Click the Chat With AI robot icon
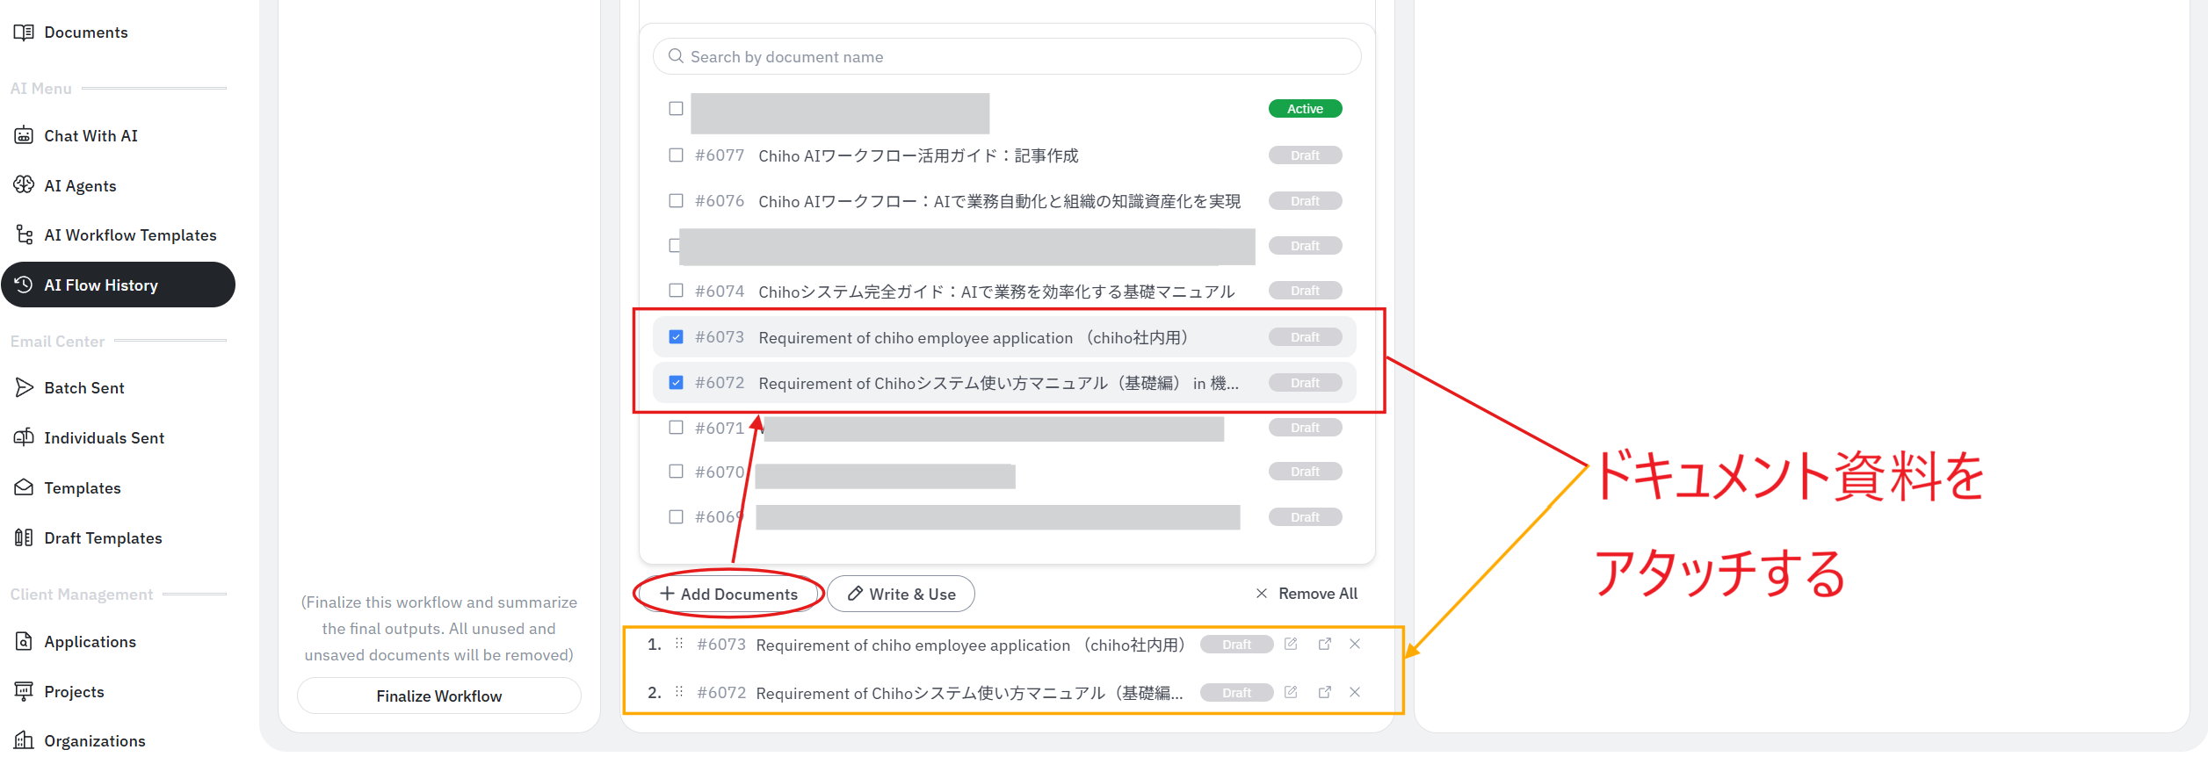The width and height of the screenshot is (2208, 757). [24, 136]
